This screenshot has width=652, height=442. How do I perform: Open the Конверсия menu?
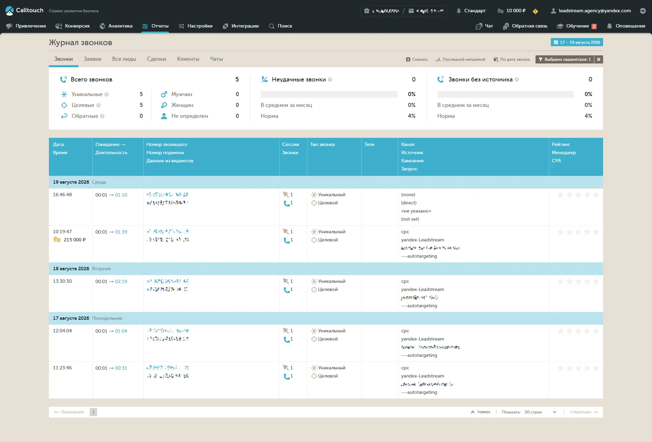click(73, 26)
